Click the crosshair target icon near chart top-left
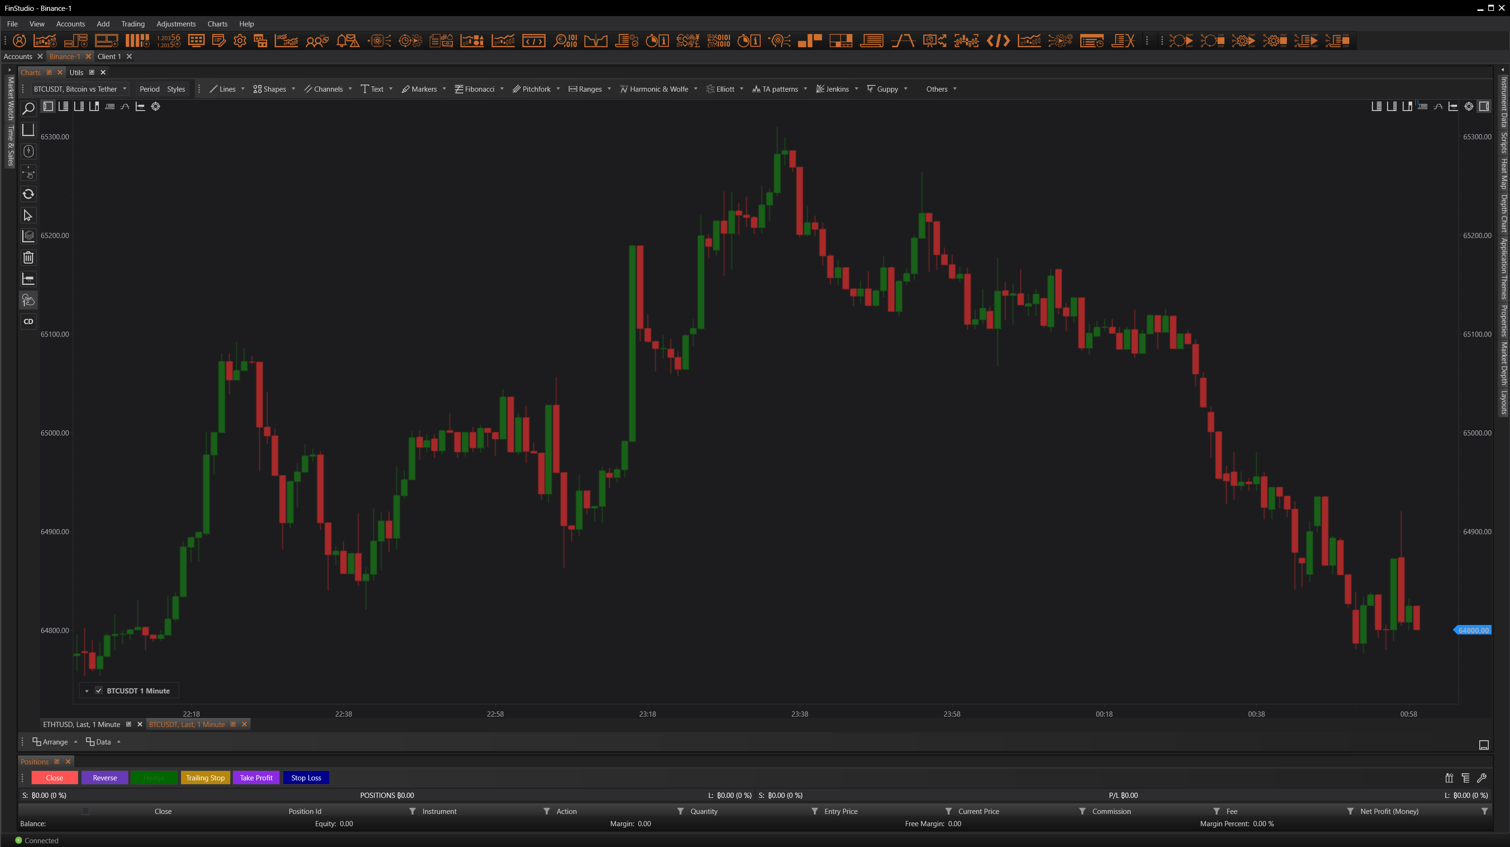The width and height of the screenshot is (1510, 847). [x=156, y=107]
